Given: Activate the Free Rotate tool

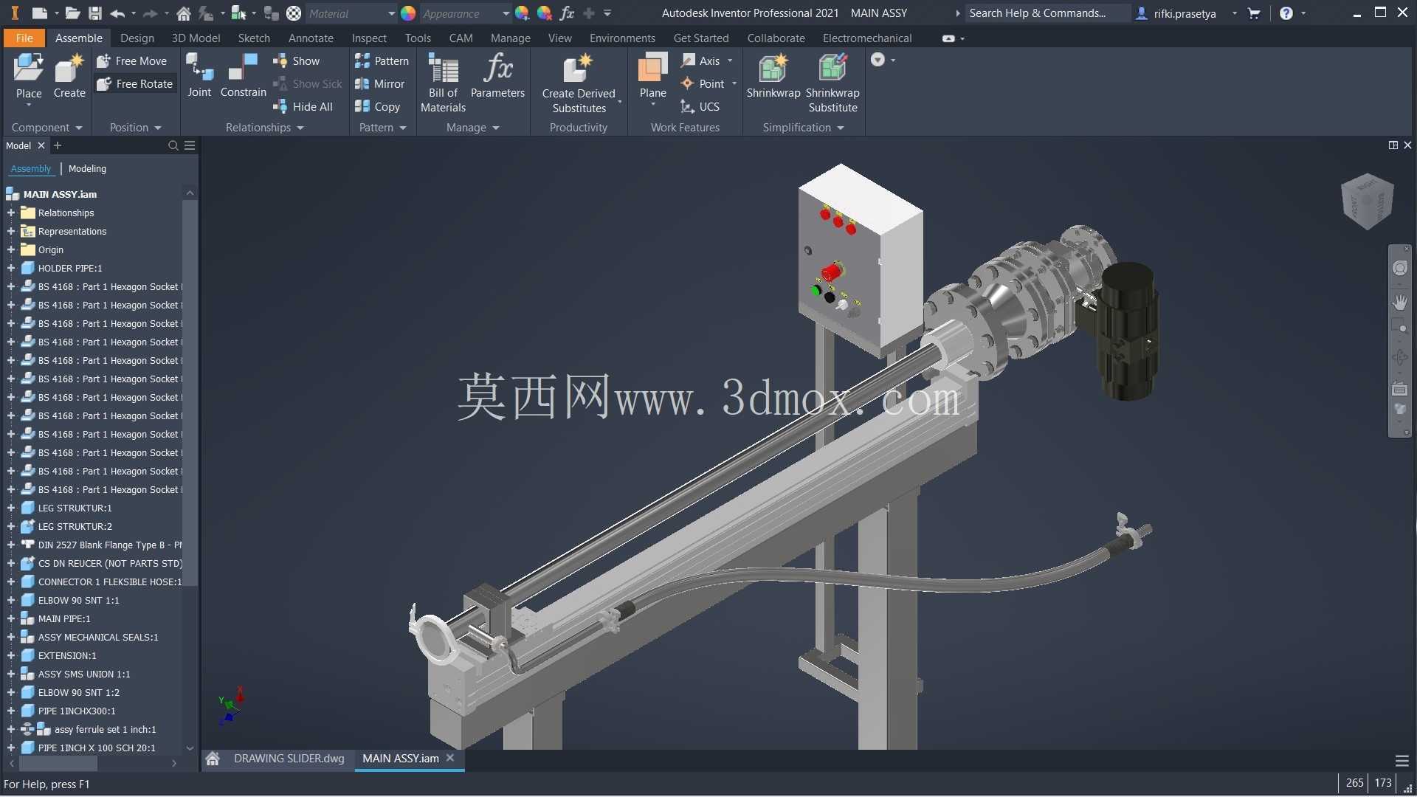Looking at the screenshot, I should (135, 84).
